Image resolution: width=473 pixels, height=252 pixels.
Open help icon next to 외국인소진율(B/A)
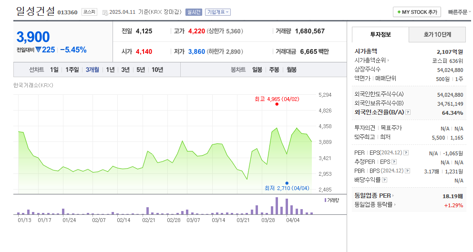408,112
